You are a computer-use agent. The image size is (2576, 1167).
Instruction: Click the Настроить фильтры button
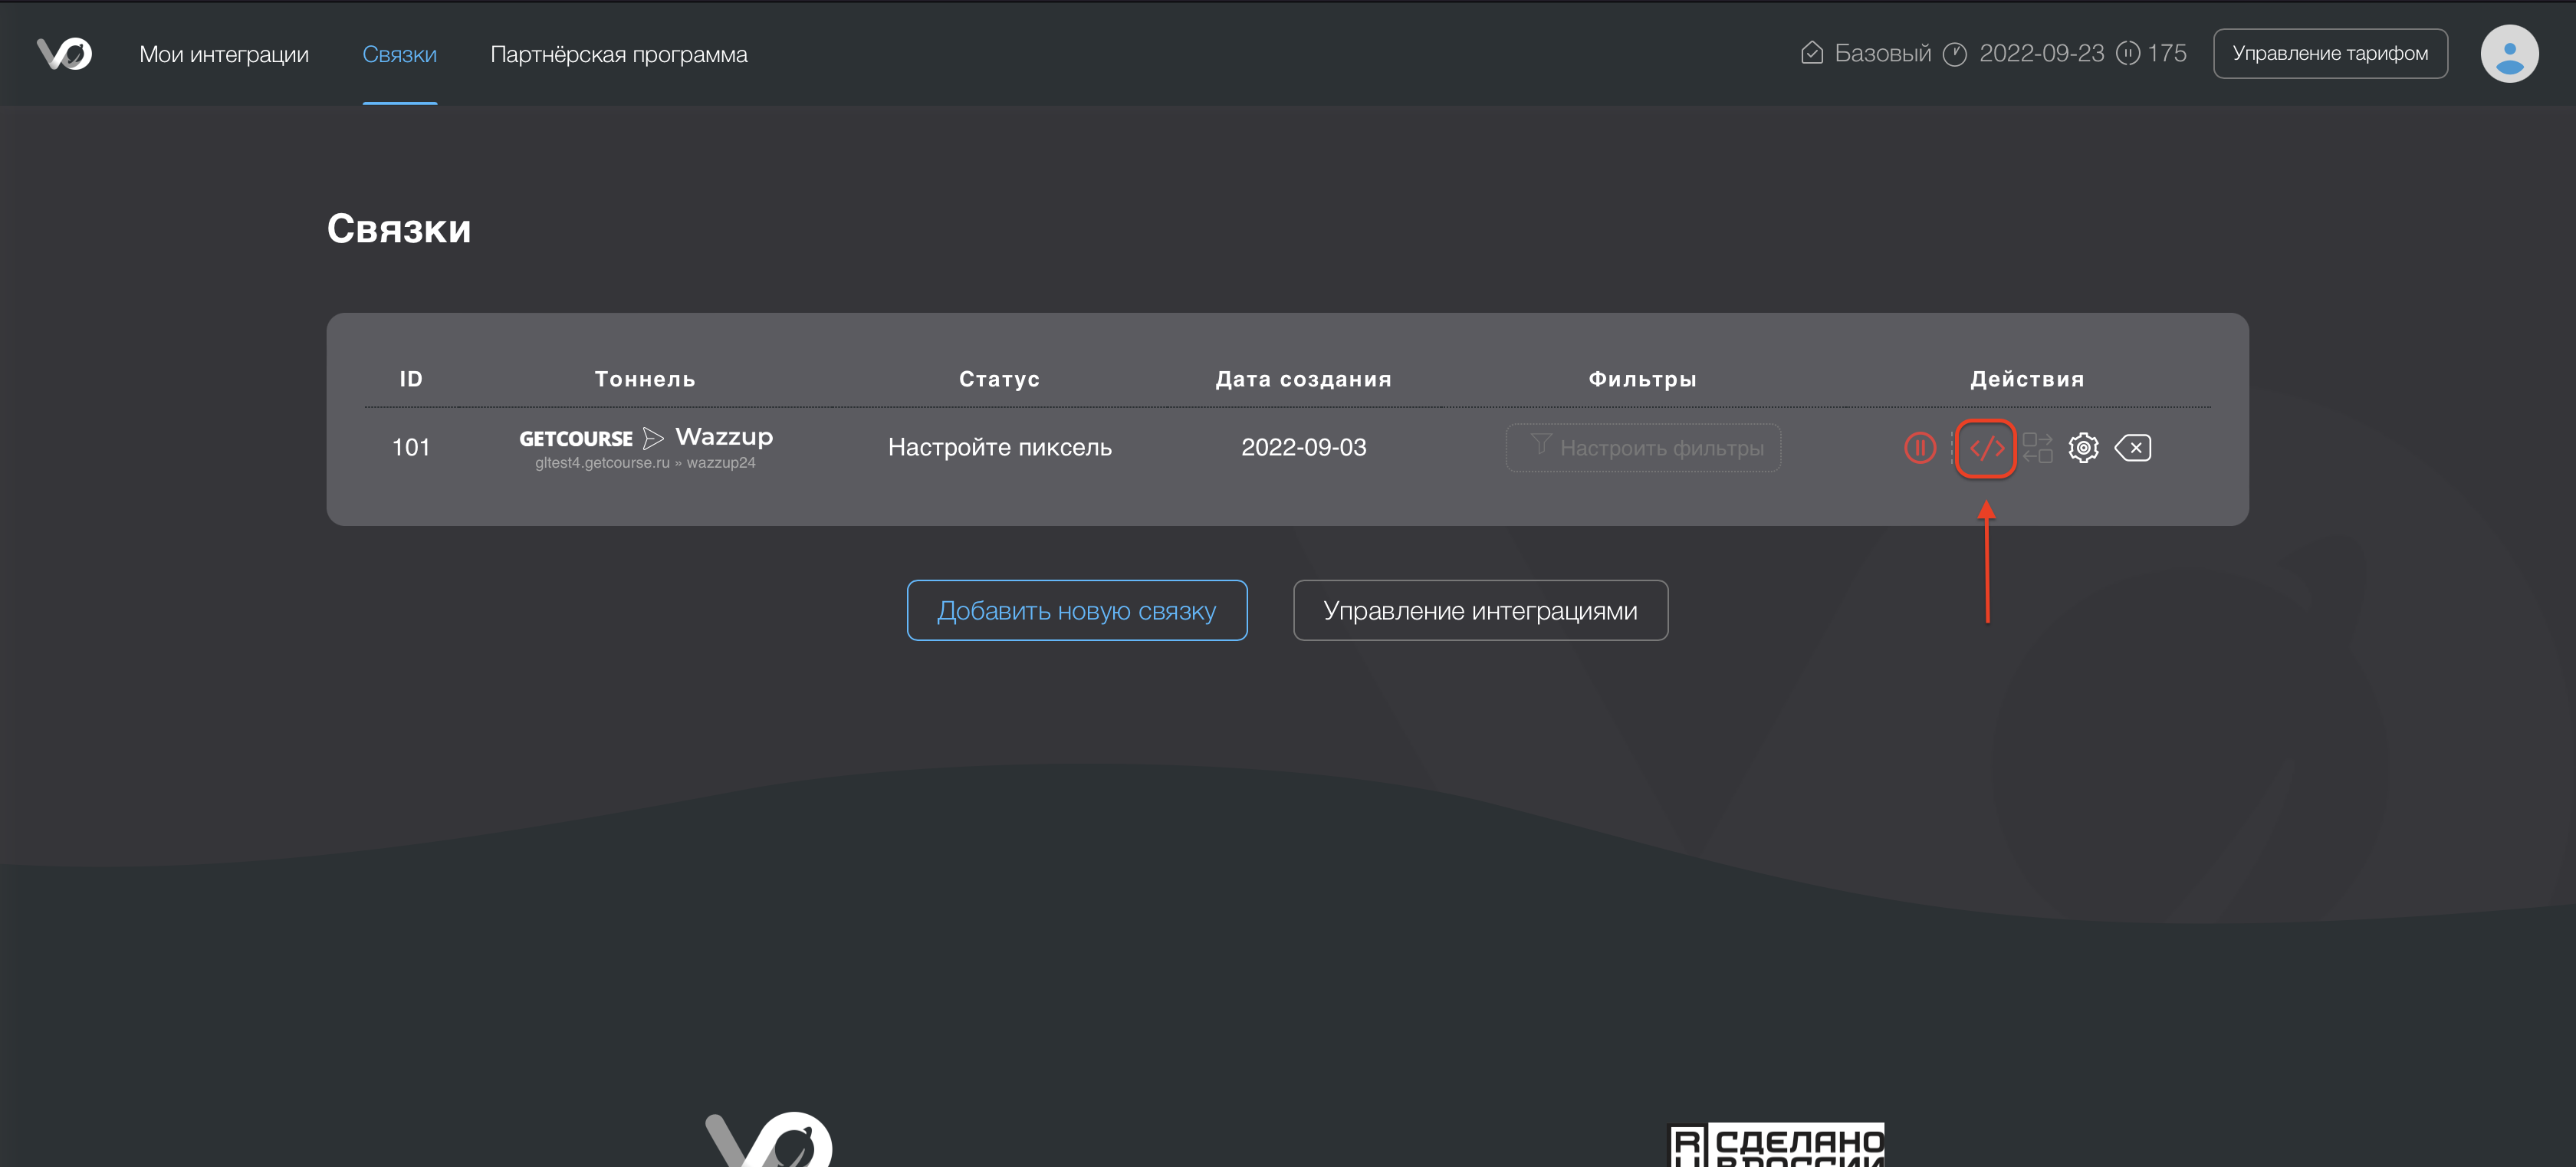(1643, 448)
